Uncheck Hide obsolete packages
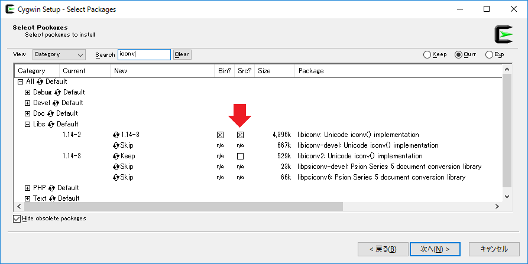This screenshot has width=528, height=264. coord(17,219)
